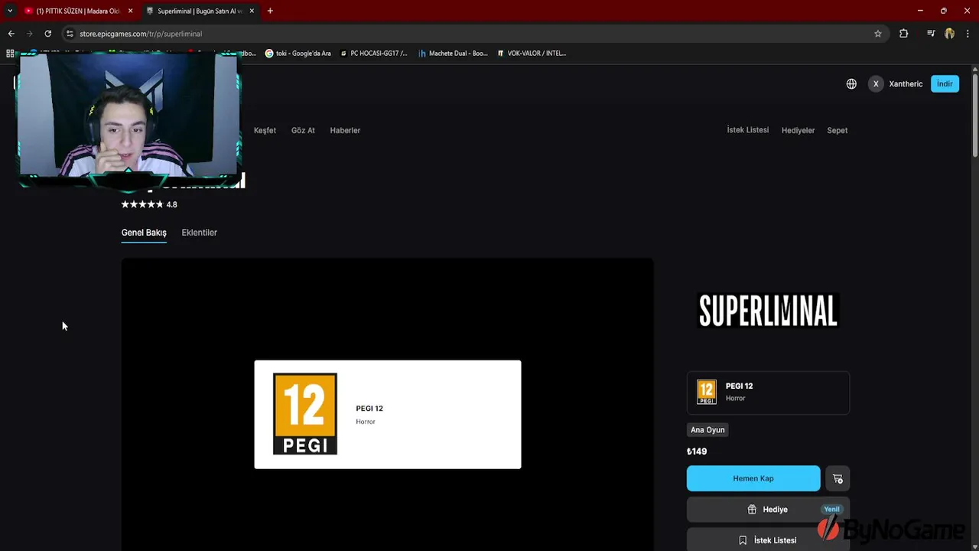Open new browser tab
The image size is (979, 551).
[270, 11]
